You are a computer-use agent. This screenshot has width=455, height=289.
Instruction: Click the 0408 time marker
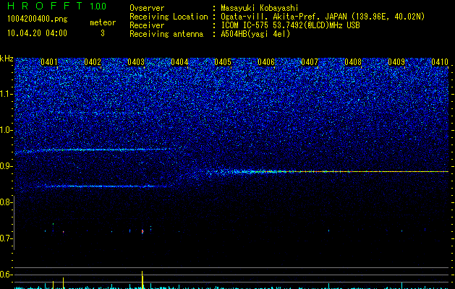353,62
